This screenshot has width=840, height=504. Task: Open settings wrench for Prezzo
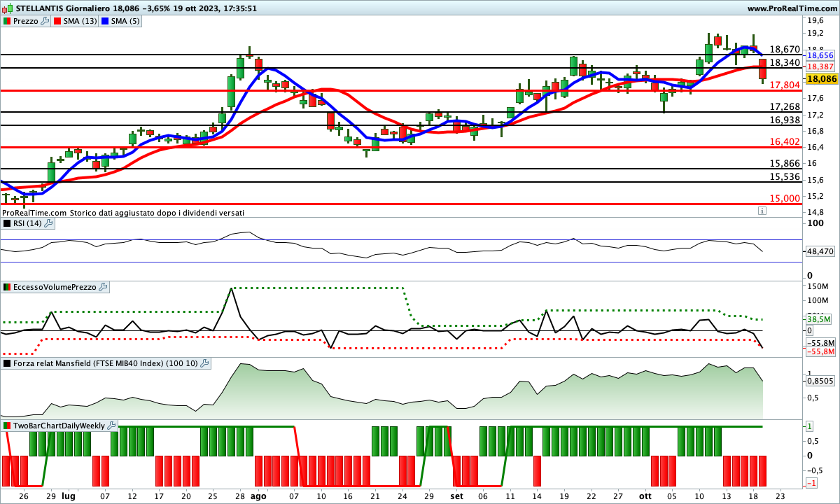pyautogui.click(x=45, y=21)
